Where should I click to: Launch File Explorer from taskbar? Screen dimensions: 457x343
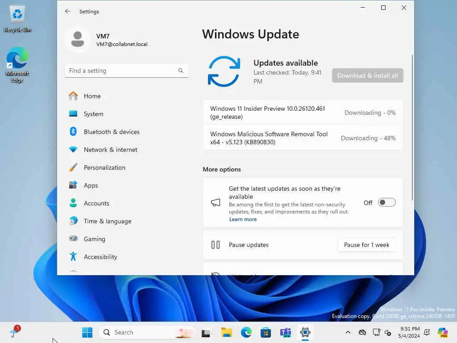226,332
